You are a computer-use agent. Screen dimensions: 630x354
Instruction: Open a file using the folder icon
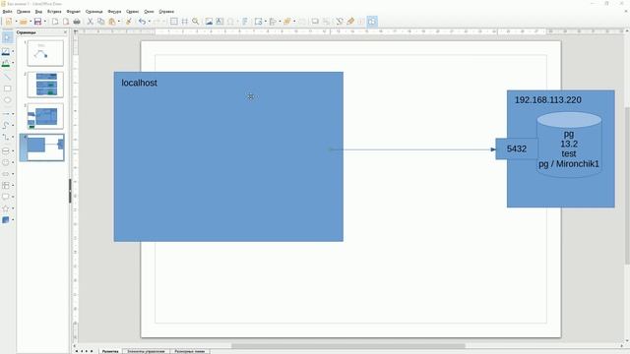(24, 22)
